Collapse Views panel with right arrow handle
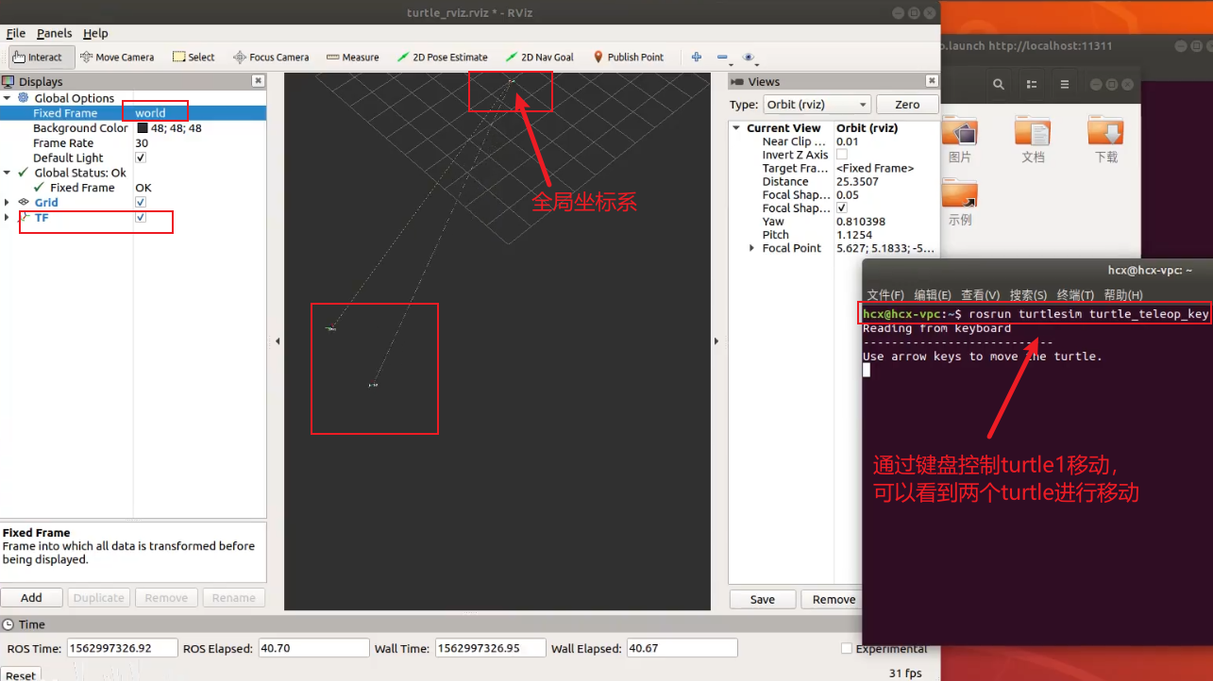This screenshot has width=1213, height=681. [x=717, y=341]
